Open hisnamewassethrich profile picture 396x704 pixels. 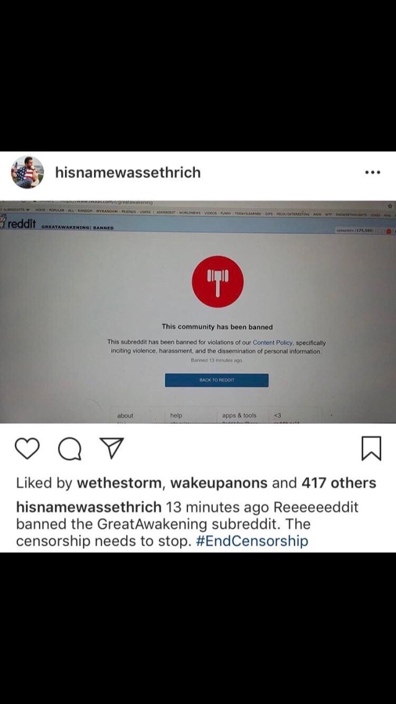click(27, 173)
